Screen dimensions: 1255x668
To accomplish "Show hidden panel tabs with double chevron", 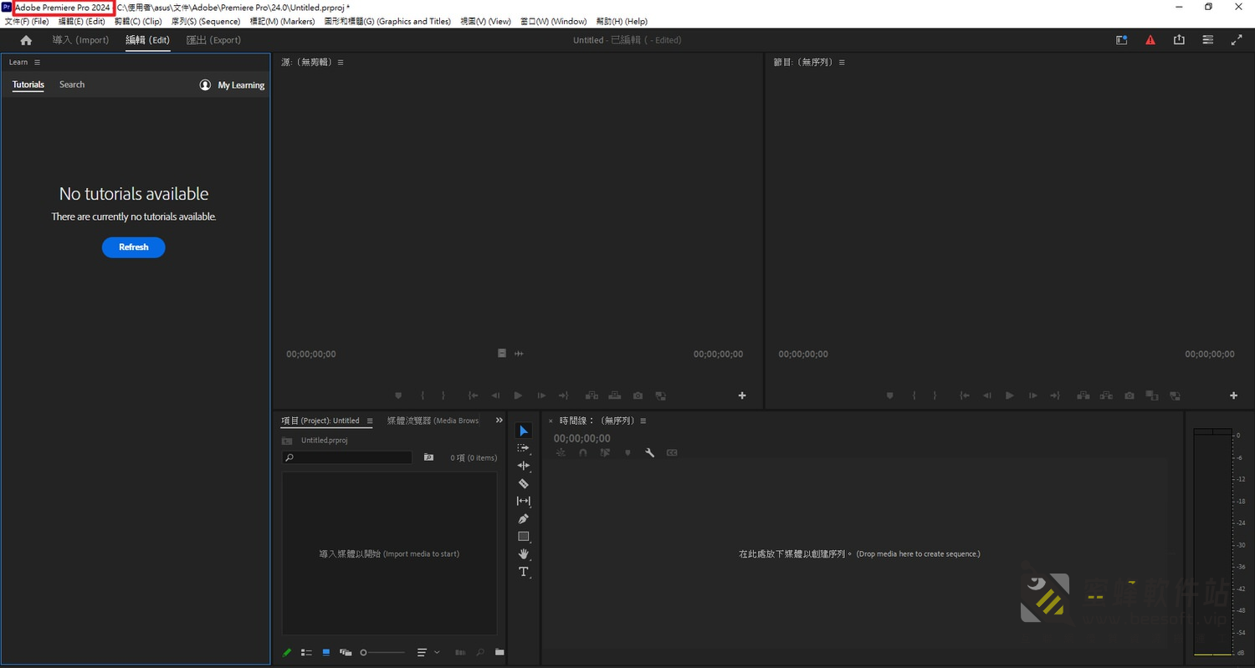I will (x=499, y=421).
